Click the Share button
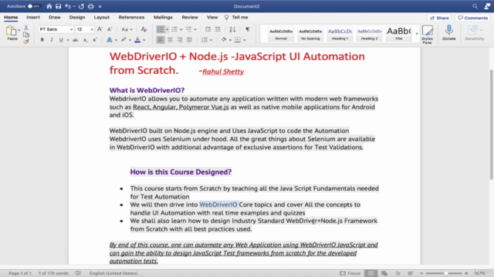 point(439,18)
